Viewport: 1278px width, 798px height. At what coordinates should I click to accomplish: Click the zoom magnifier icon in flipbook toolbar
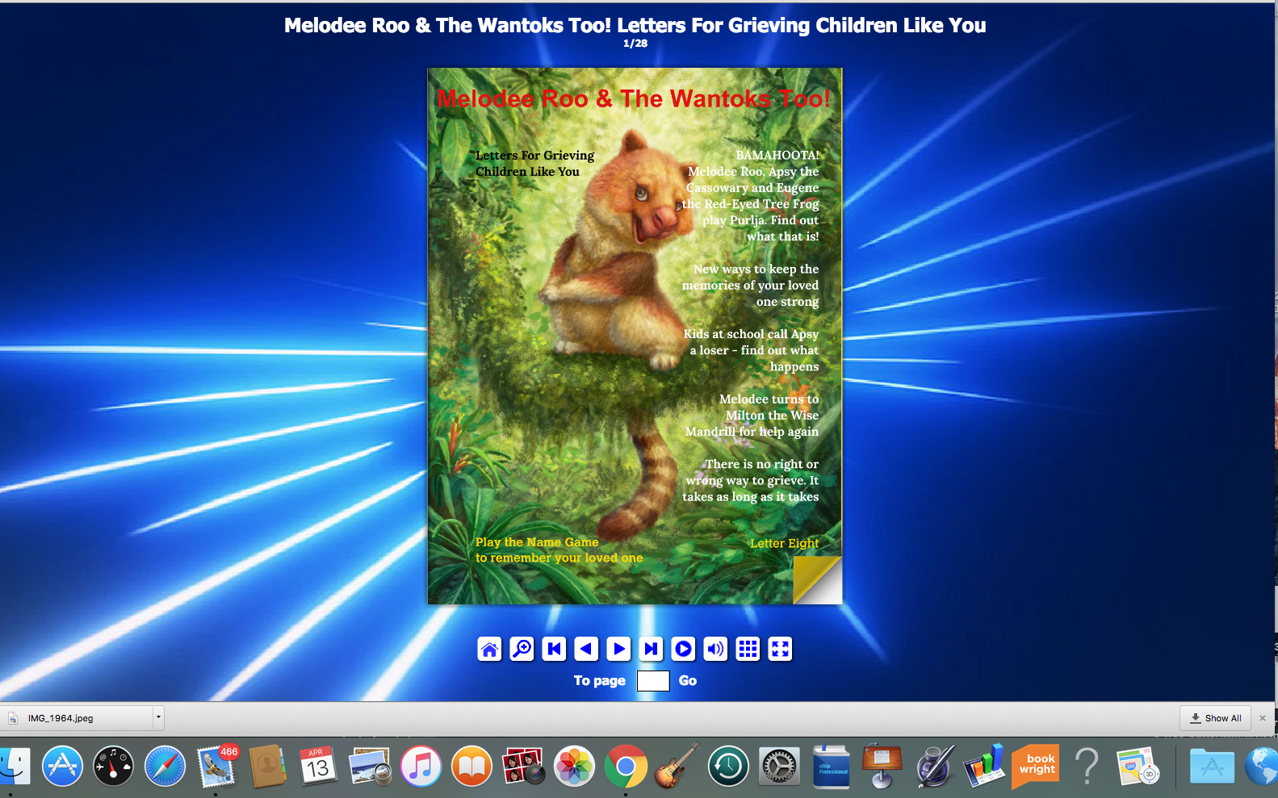tap(522, 649)
